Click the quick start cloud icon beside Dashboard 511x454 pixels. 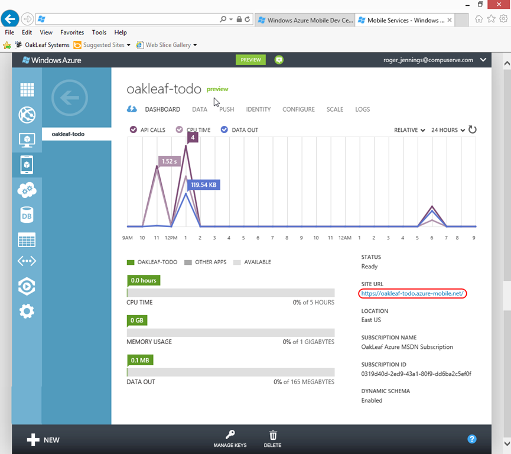[132, 109]
